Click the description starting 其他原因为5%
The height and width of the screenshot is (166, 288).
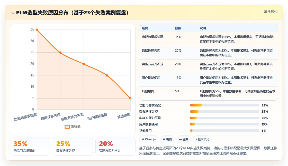pyautogui.click(x=238, y=93)
